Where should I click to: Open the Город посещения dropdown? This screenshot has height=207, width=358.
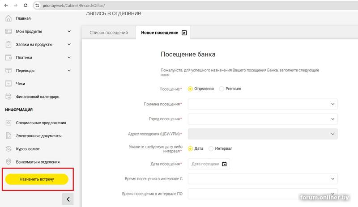263,119
